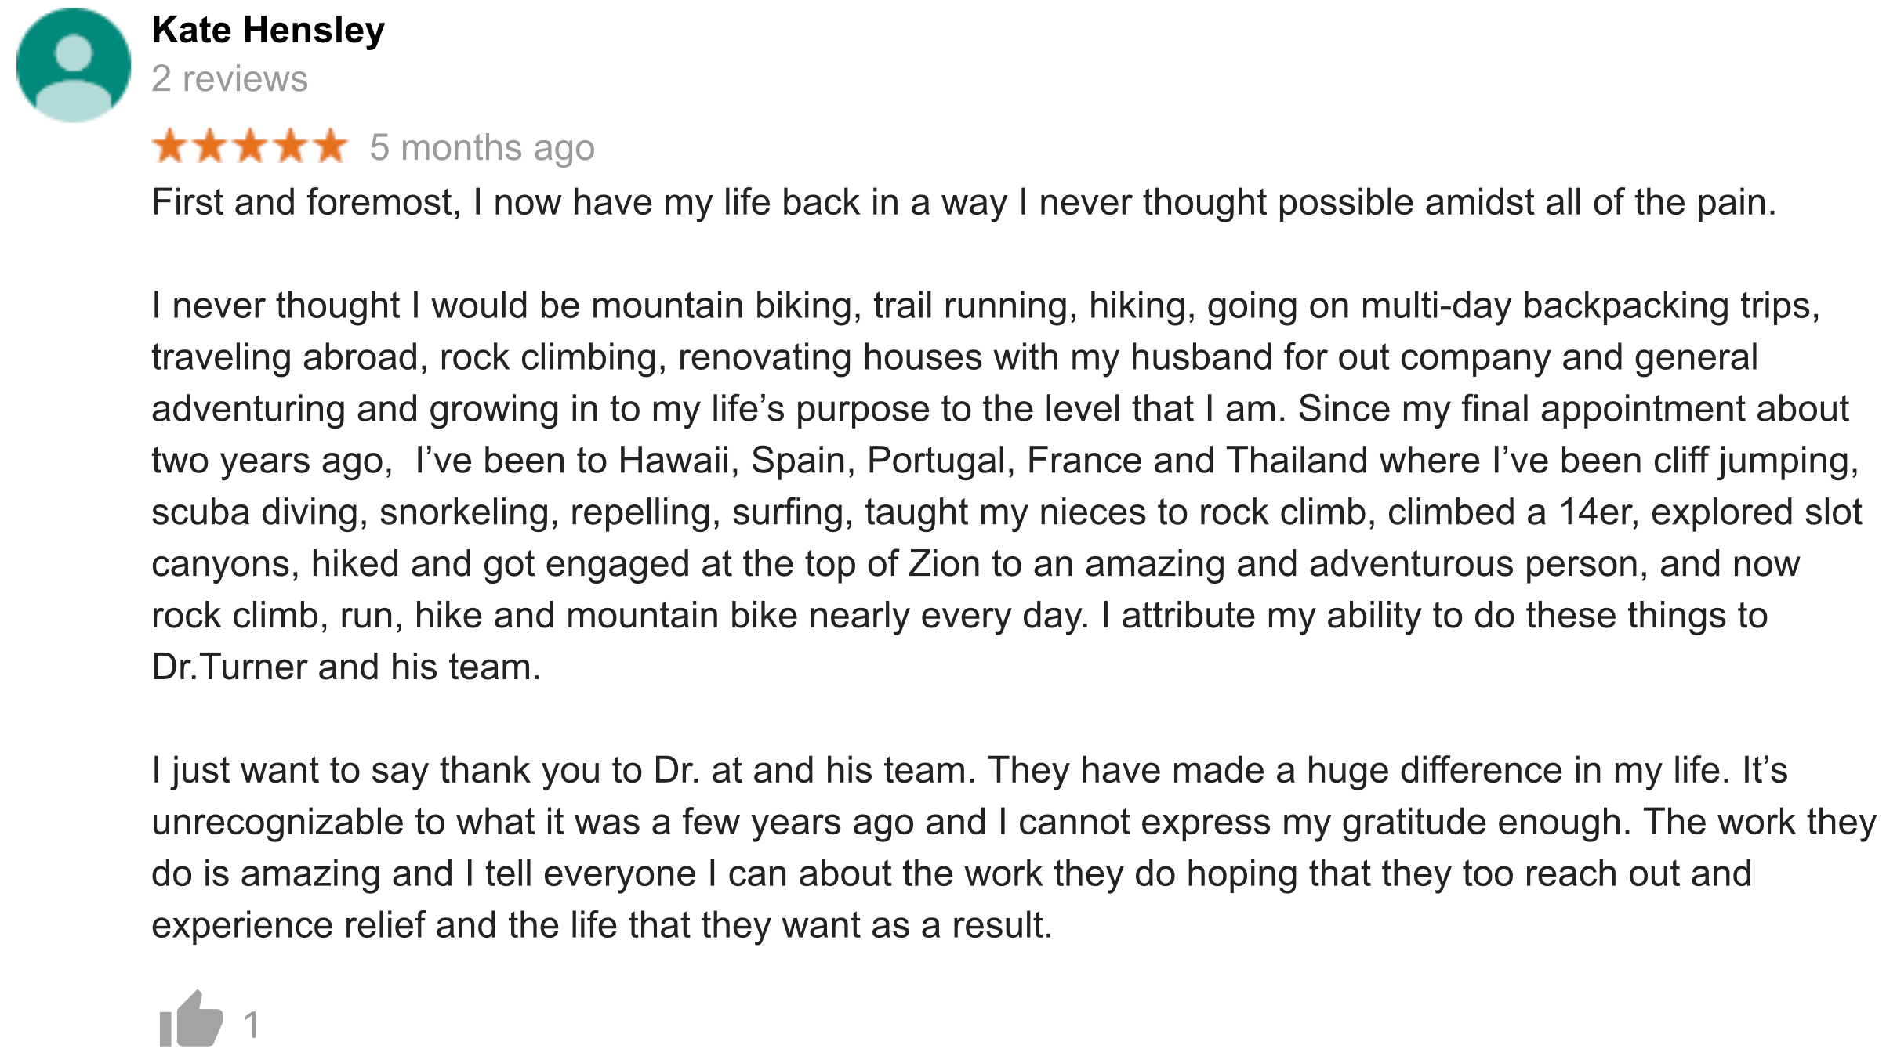Click the first orange rating star

tap(170, 146)
